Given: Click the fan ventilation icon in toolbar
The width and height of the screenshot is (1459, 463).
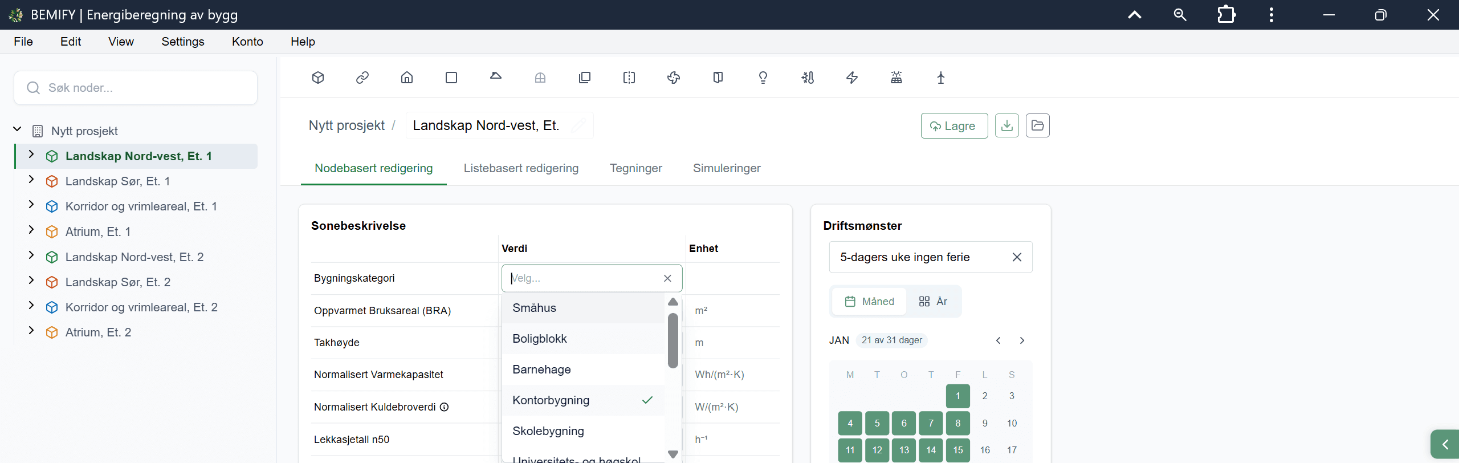Looking at the screenshot, I should 674,78.
